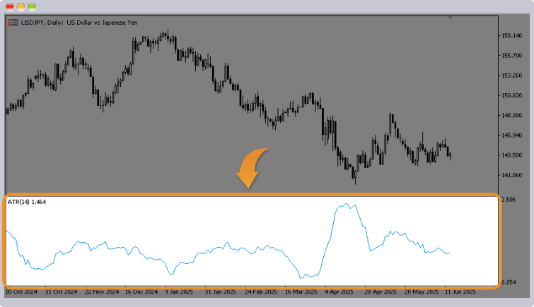Select the 9 Jan 2025 date label
The image size is (534, 307).
click(x=179, y=291)
